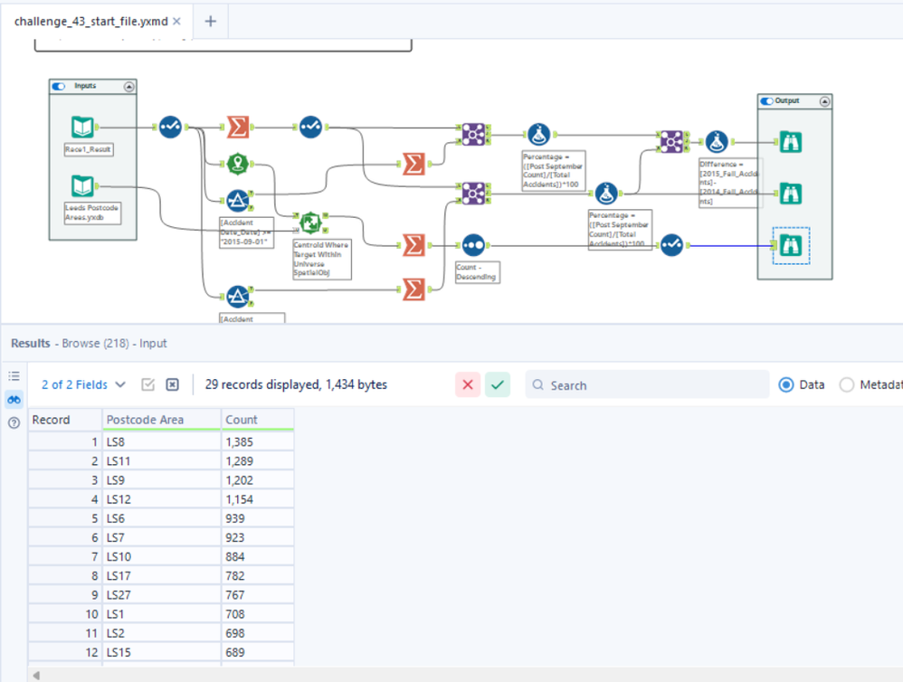Click the Create Points tool with green map pin
The width and height of the screenshot is (903, 682).
point(237,164)
